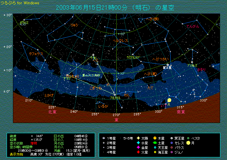Screen dimensions: 227x160
Task: Select the red 火星 Mars symbol in the legend
Action: tap(139, 152)
